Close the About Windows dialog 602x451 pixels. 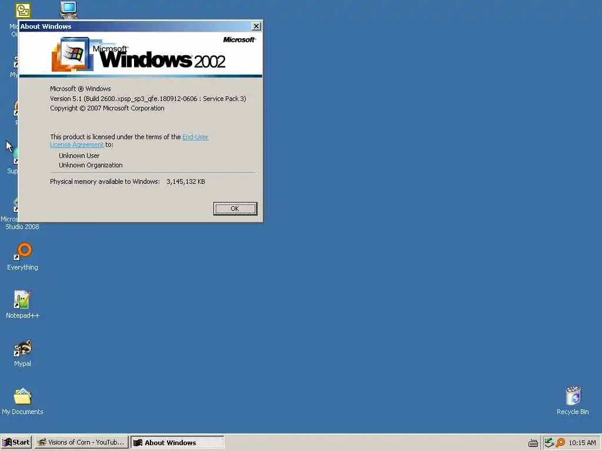point(256,26)
